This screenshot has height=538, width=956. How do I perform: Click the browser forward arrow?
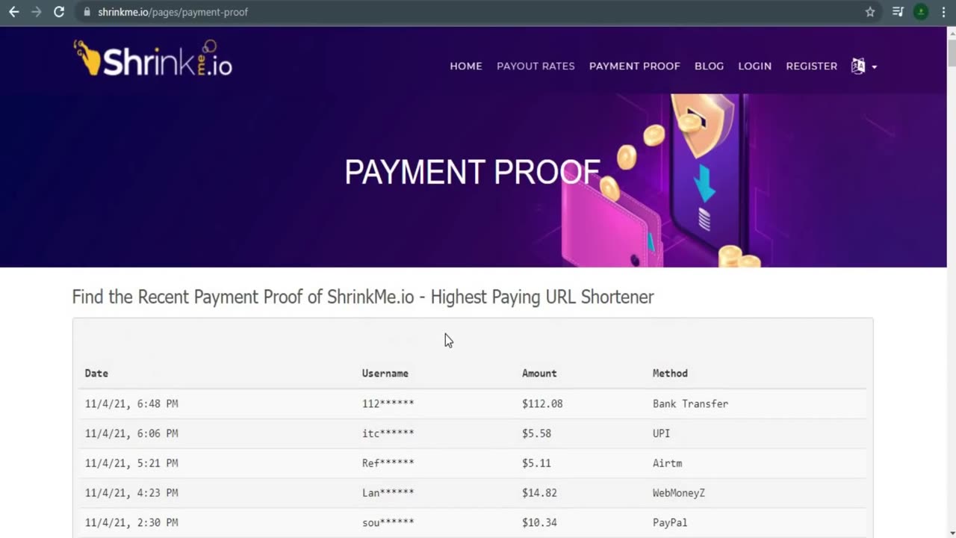pos(36,12)
